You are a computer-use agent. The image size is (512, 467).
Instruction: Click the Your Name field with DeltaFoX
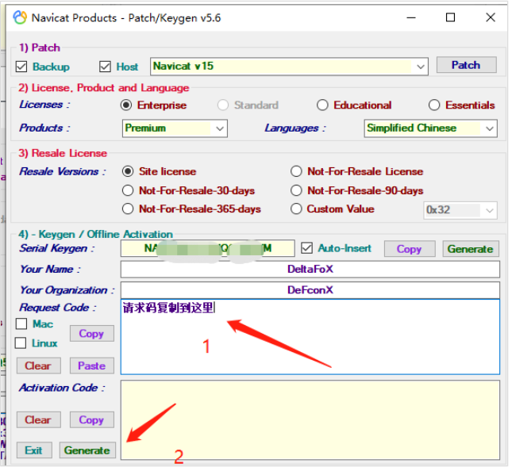(x=310, y=270)
